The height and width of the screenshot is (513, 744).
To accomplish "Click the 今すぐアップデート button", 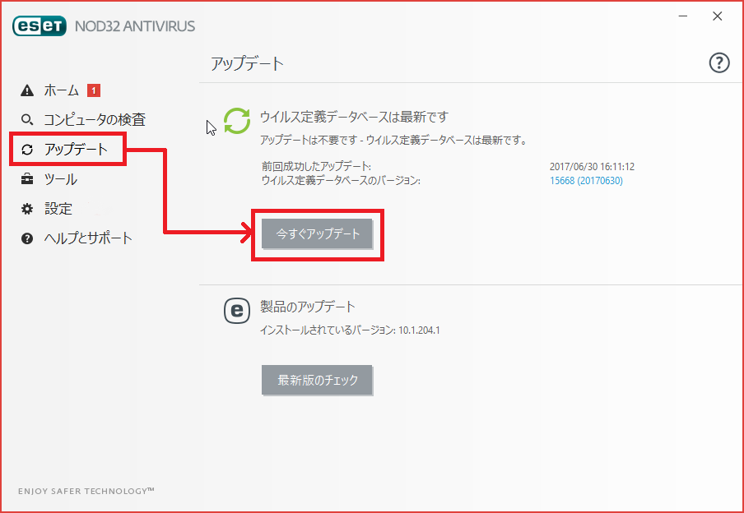I will 317,233.
